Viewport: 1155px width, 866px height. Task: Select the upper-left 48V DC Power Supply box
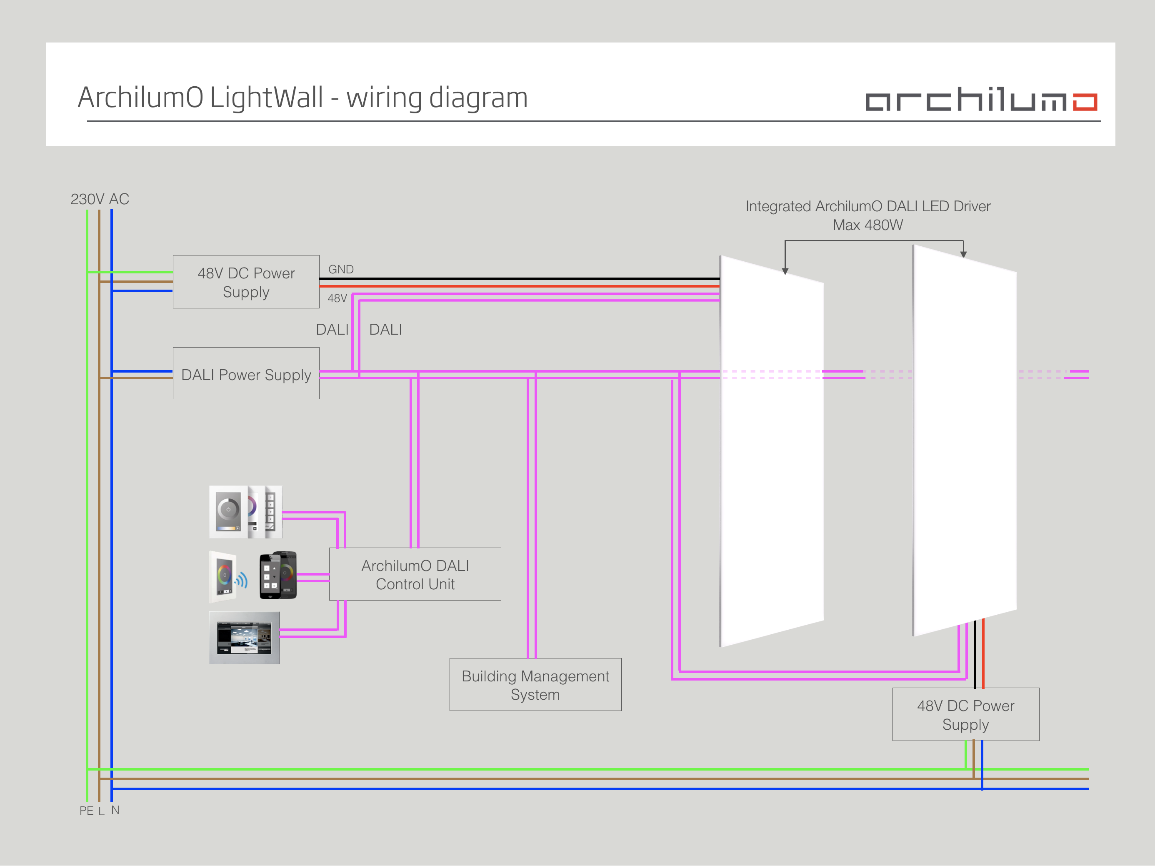246,282
